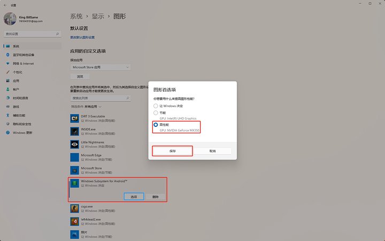The width and height of the screenshot is (385, 241).
Task: Select the INSIDE.exe app icon
Action: click(x=74, y=132)
